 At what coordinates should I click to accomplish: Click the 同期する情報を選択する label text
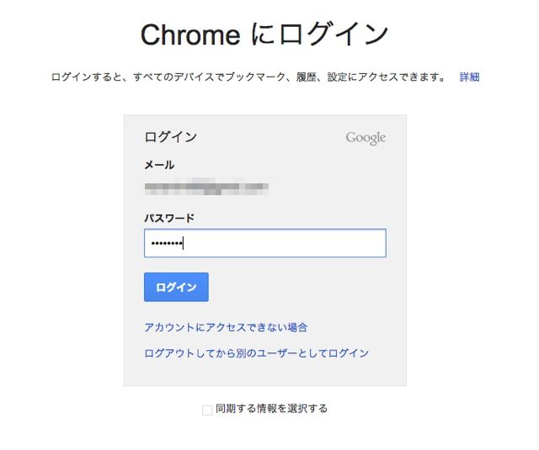click(271, 409)
